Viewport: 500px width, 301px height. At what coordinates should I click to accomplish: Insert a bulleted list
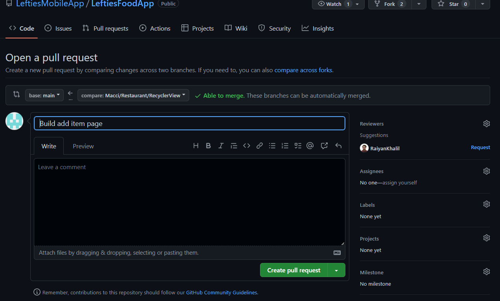pos(272,146)
